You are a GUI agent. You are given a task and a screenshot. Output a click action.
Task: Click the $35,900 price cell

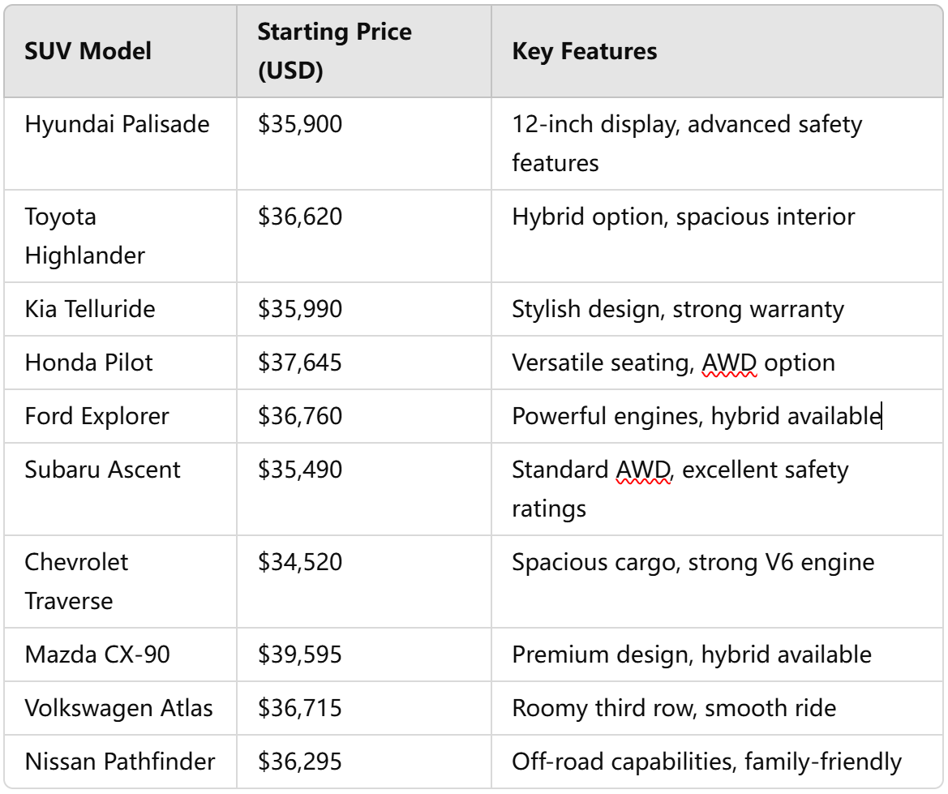pos(364,144)
